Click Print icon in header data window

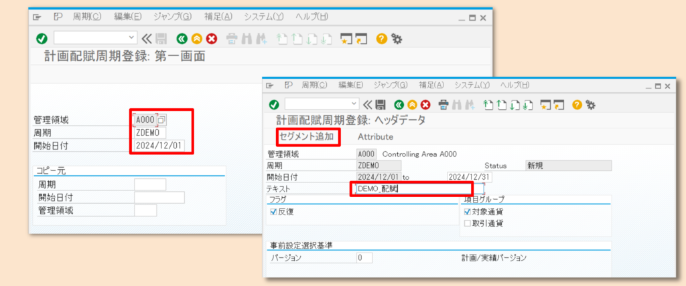click(x=443, y=104)
